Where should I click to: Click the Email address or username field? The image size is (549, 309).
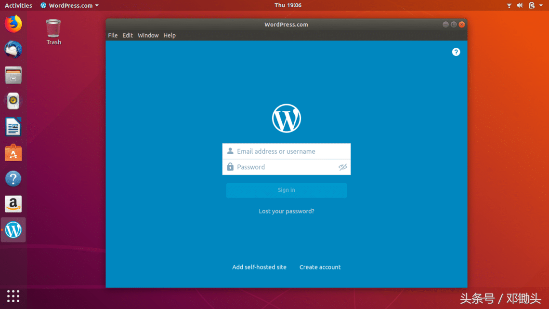(x=287, y=151)
